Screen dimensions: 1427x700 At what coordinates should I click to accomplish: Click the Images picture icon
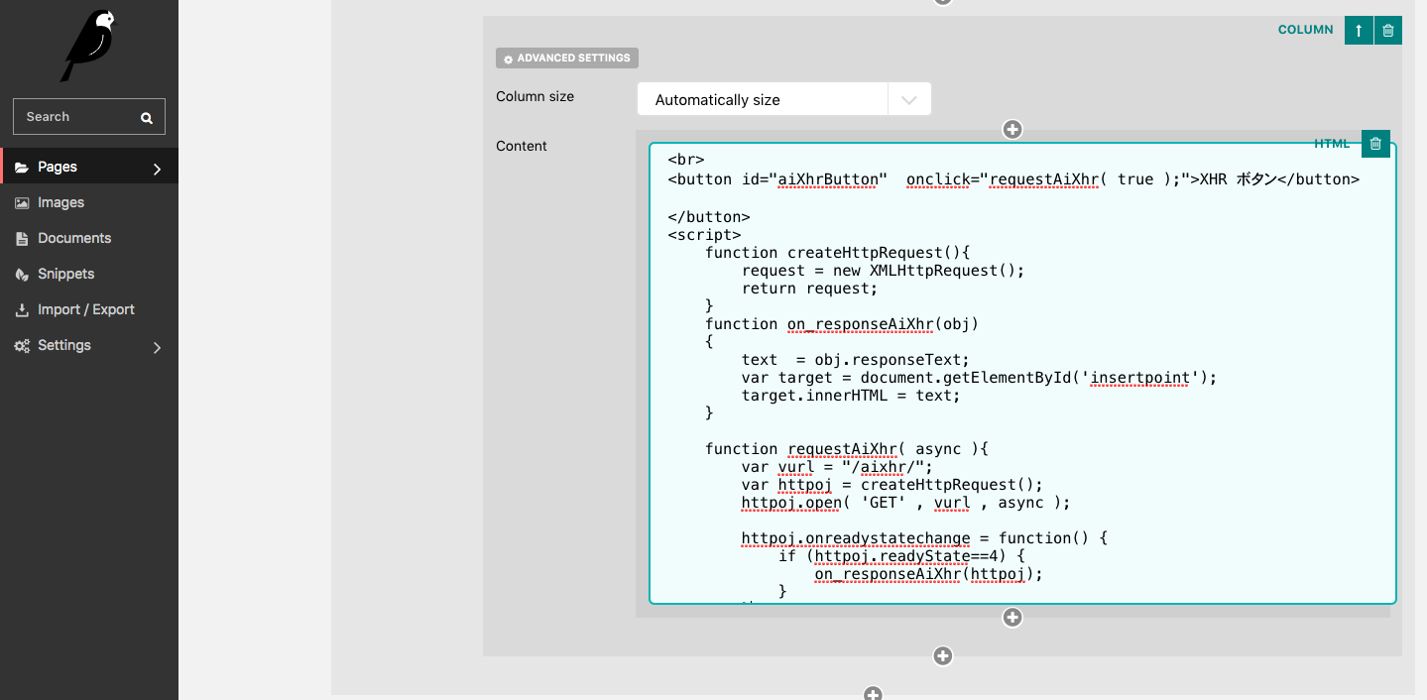tap(22, 203)
